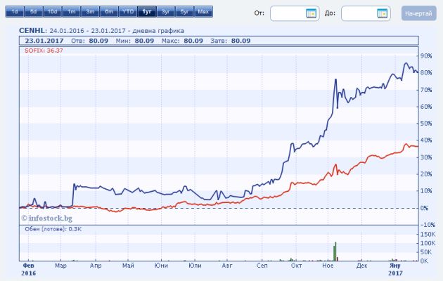The width and height of the screenshot is (443, 281).
Task: Click the Отв: 80.09 open value
Action: pyautogui.click(x=89, y=41)
